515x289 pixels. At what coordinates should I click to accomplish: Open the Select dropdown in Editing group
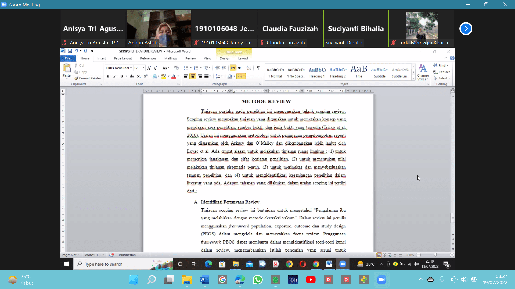442,78
